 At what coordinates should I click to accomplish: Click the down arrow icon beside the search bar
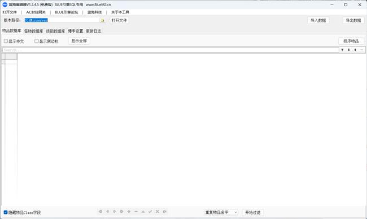coord(349,50)
